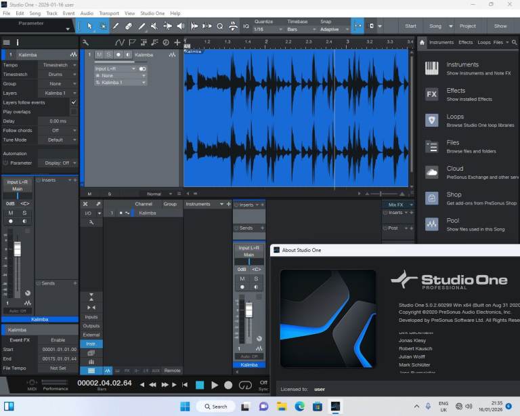The width and height of the screenshot is (520, 416).
Task: Switch to the Effects browser tab
Action: (x=465, y=43)
